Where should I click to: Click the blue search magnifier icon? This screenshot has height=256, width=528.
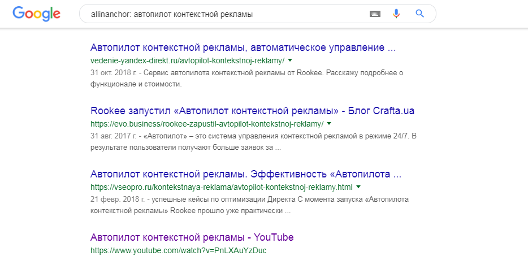(419, 14)
